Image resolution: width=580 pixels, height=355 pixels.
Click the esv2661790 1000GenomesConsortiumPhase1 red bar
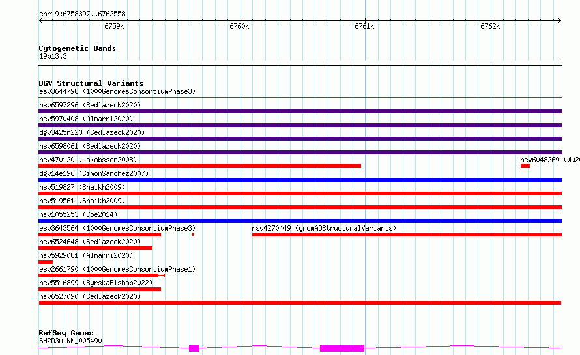click(98, 276)
